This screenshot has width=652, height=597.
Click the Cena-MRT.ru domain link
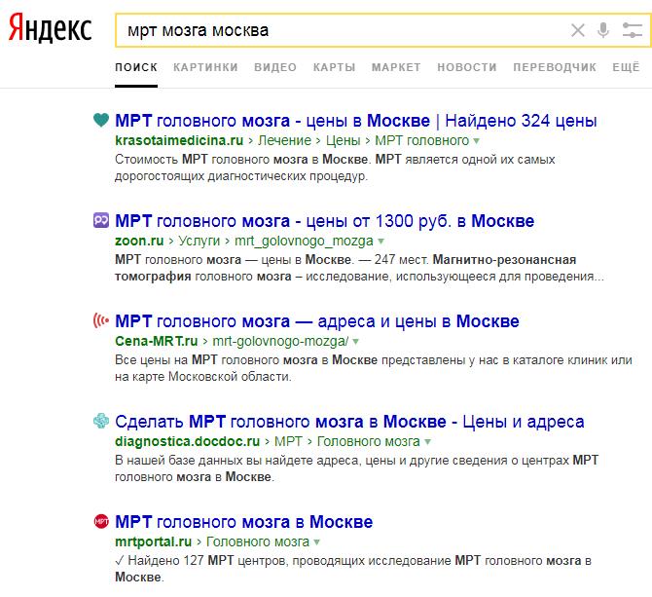pyautogui.click(x=157, y=341)
